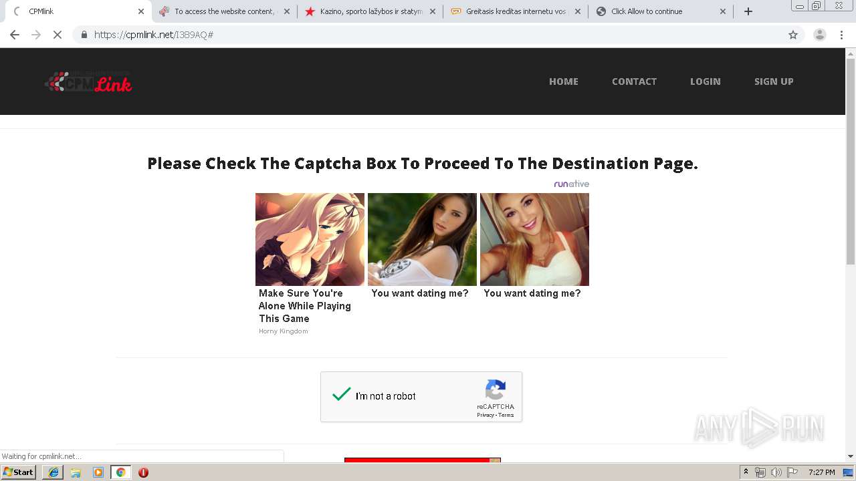The height and width of the screenshot is (481, 856).
Task: Go back with the browser back arrow
Action: (15, 35)
